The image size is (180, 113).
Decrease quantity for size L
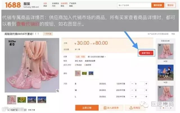tap(132, 97)
